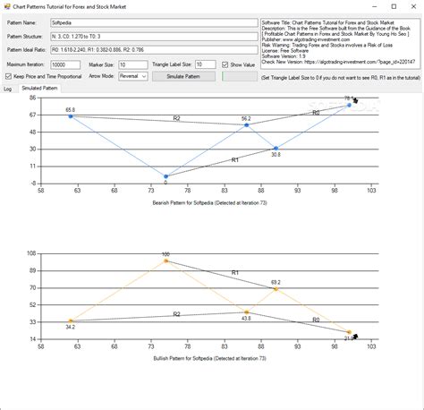Screen dimensions: 424x410
Task: Click the progress bar next to Simulate Pattern
Action: pos(240,76)
